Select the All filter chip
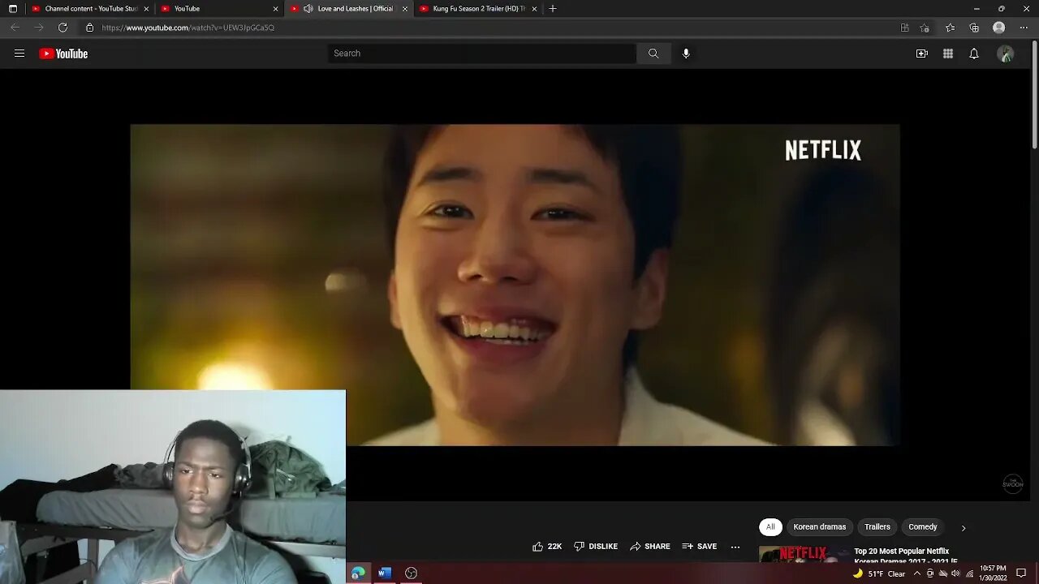The height and width of the screenshot is (584, 1039). tap(770, 527)
